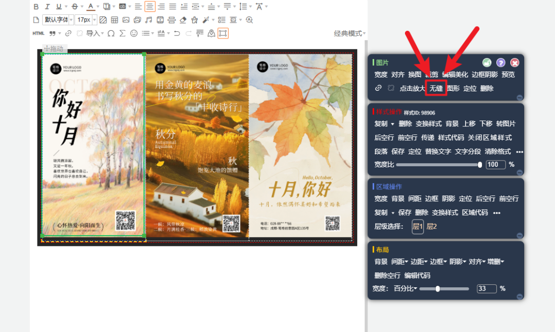555x332 pixels.
Task: Toggle the highlighted frame tool icon
Action: [x=223, y=33]
